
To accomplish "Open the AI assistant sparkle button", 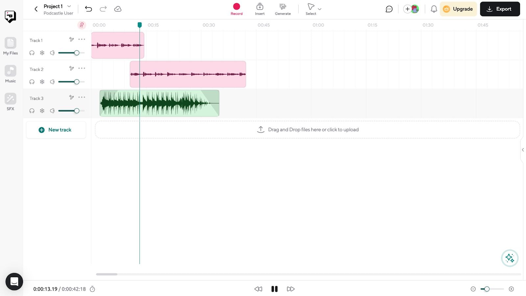I will tap(510, 258).
